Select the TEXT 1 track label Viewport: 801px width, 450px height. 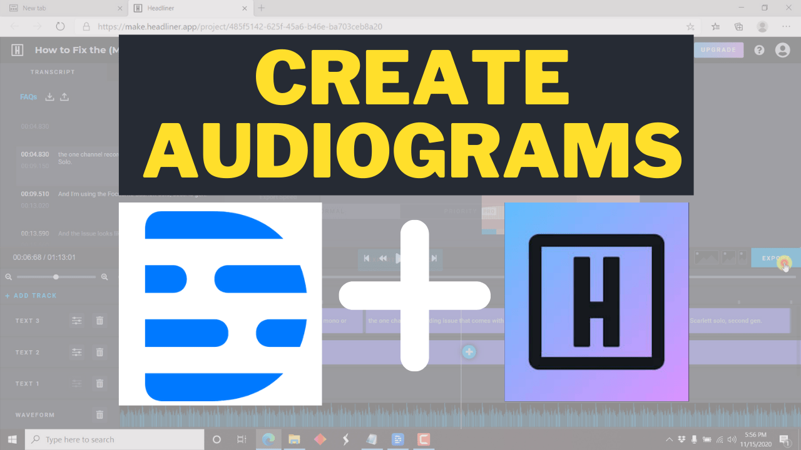click(28, 384)
